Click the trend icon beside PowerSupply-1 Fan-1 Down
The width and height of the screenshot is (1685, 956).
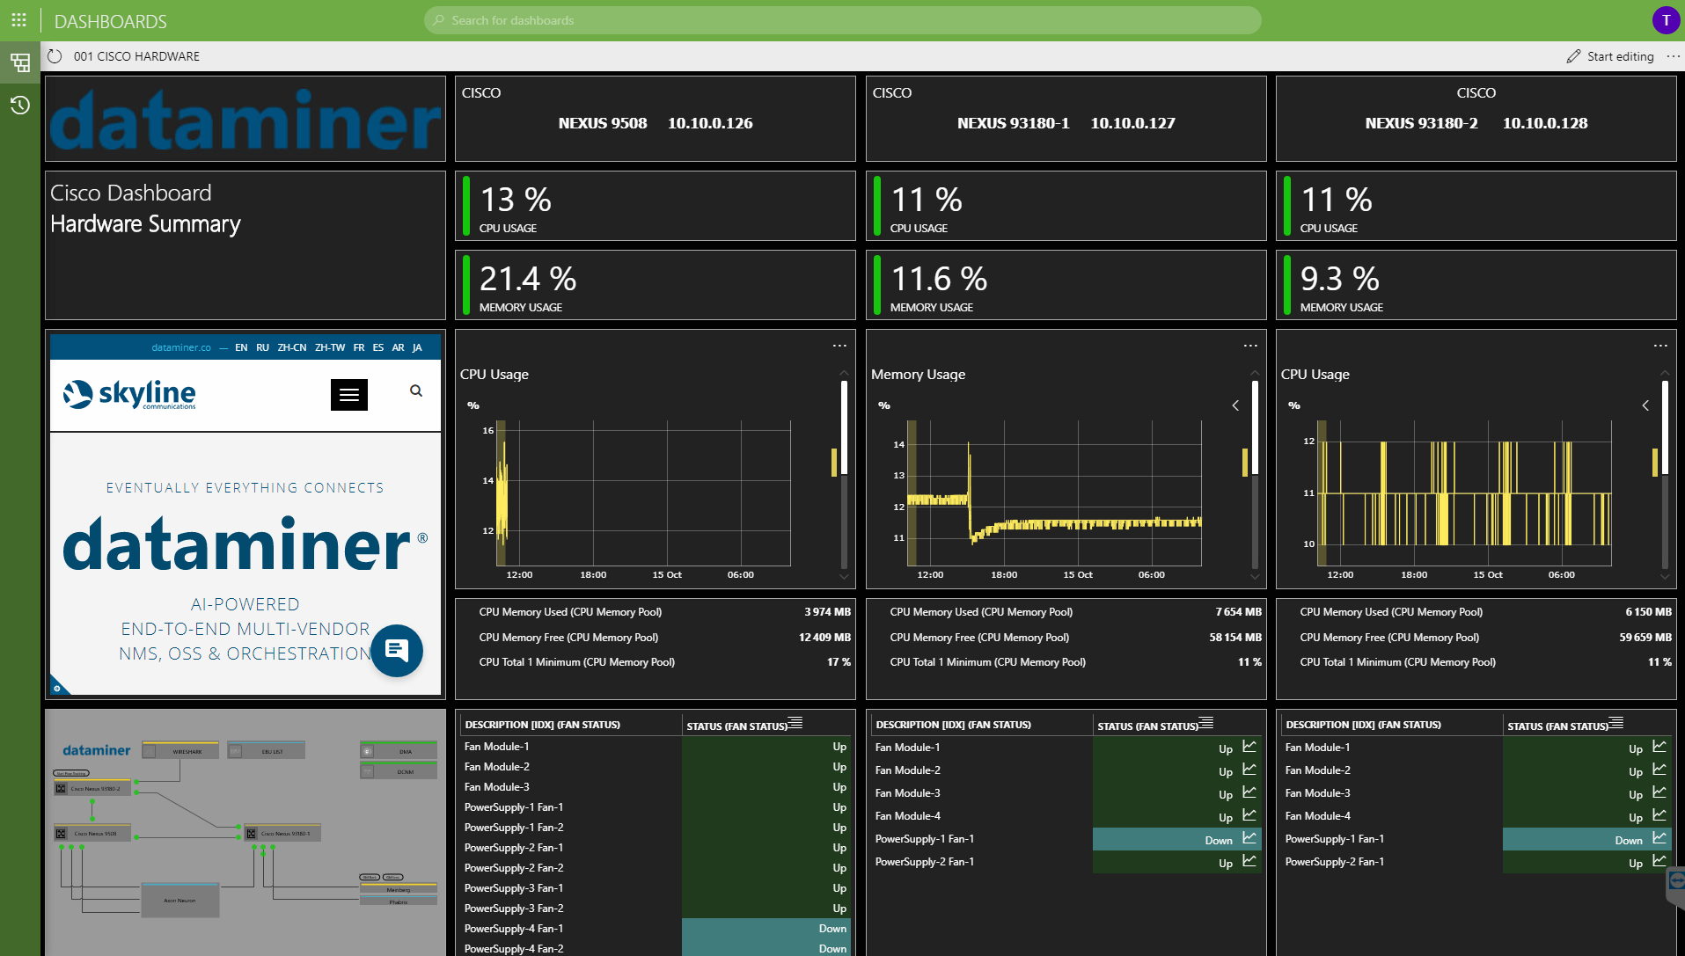(1249, 839)
